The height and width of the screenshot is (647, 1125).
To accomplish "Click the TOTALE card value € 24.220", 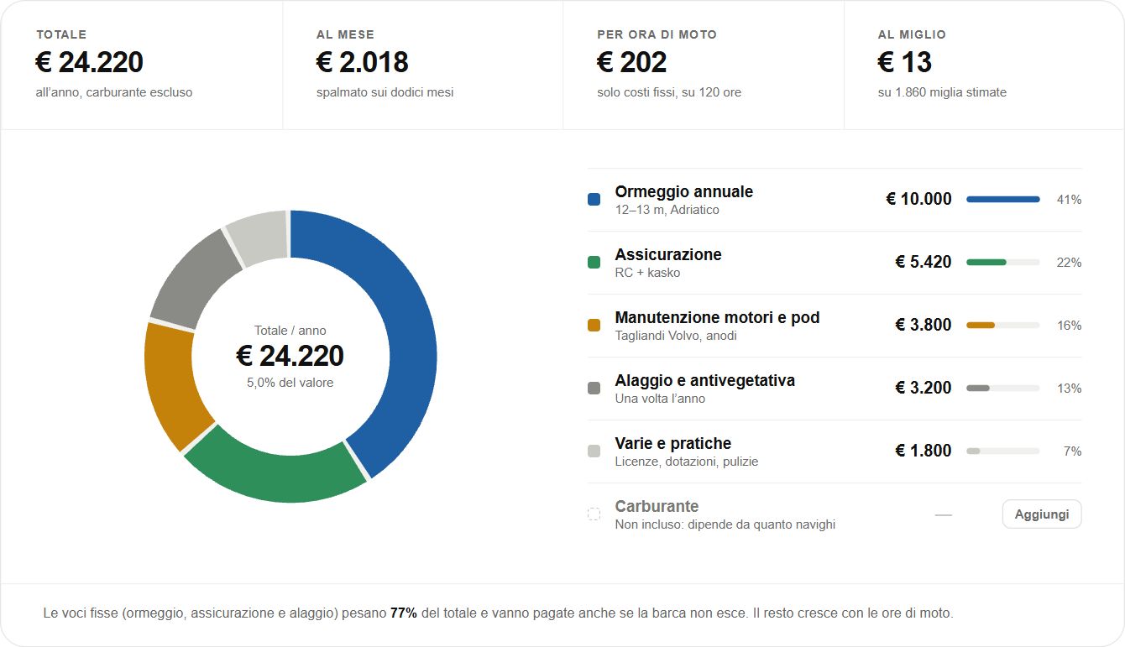I will click(90, 62).
